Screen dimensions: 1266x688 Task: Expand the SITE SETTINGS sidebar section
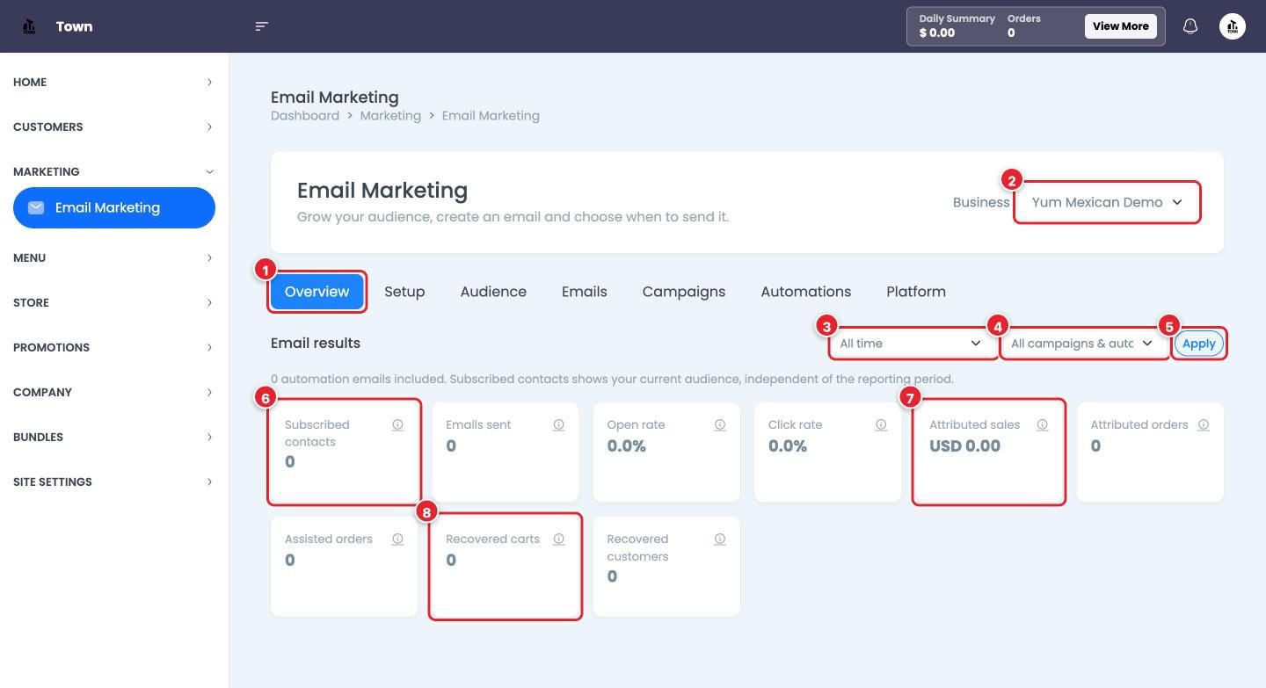(x=113, y=482)
